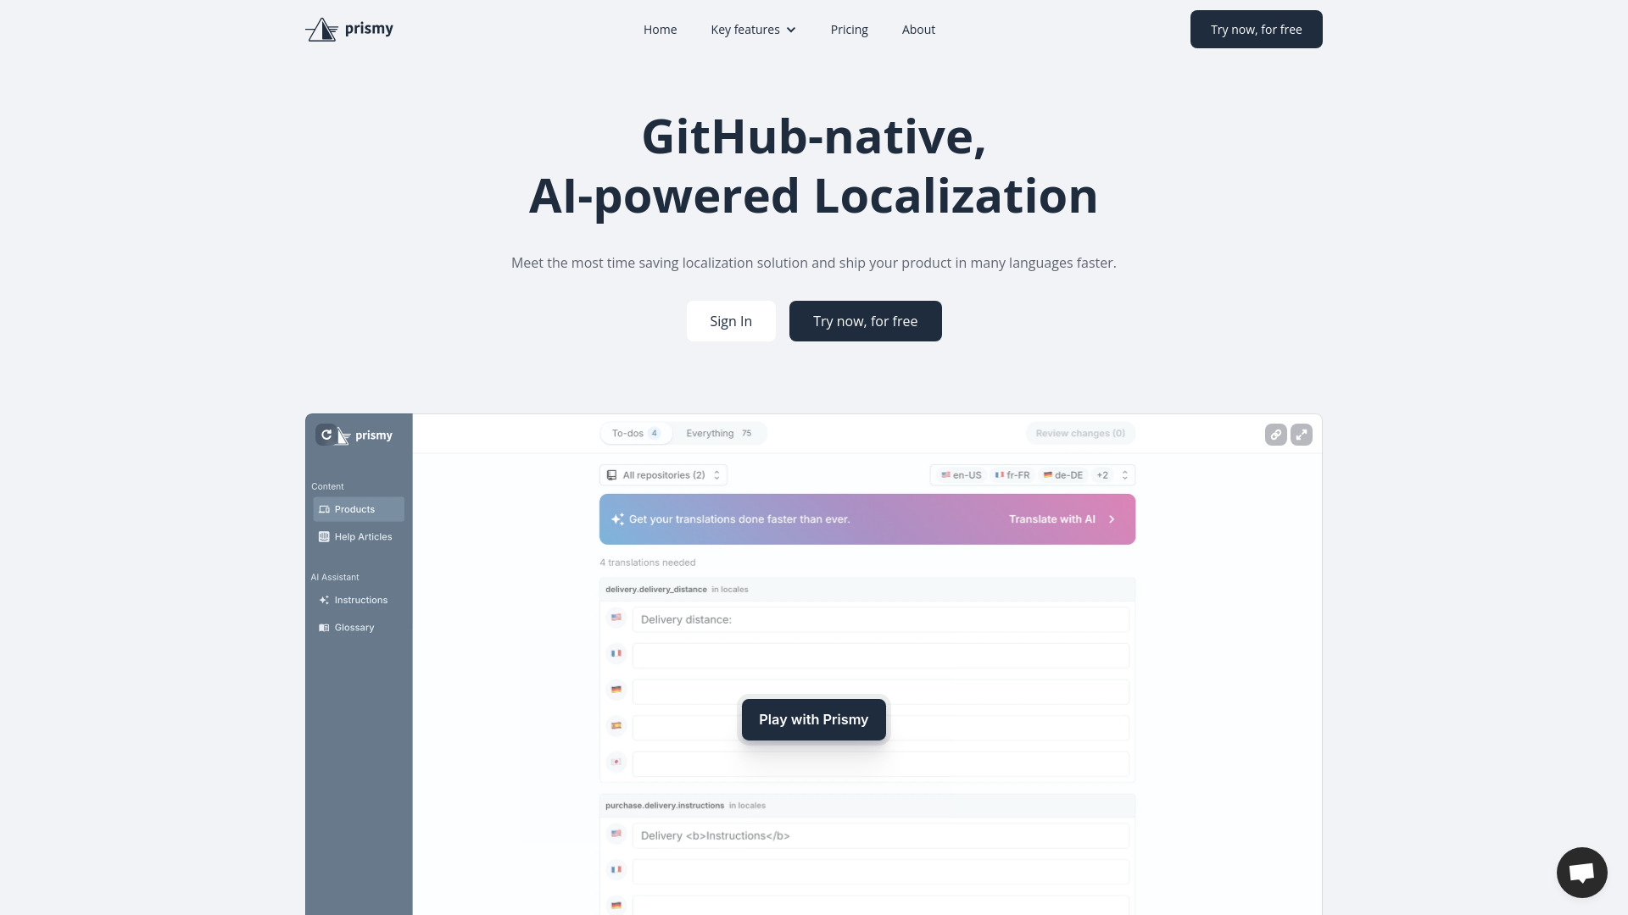Click the Help Articles section icon
The width and height of the screenshot is (1628, 915).
tap(324, 536)
